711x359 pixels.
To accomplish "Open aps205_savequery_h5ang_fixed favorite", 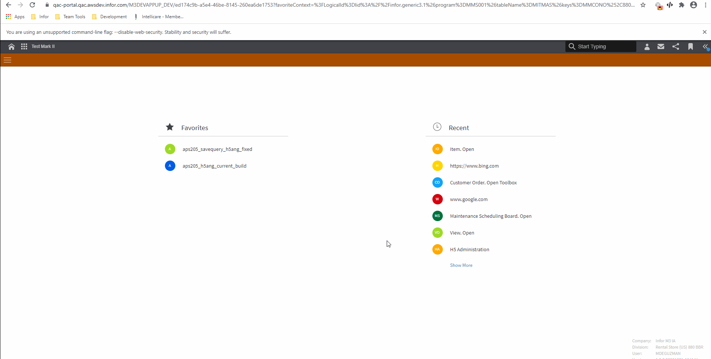I will 217,149.
